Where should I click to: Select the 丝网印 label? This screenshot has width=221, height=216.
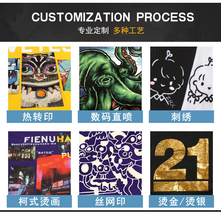(x=110, y=201)
